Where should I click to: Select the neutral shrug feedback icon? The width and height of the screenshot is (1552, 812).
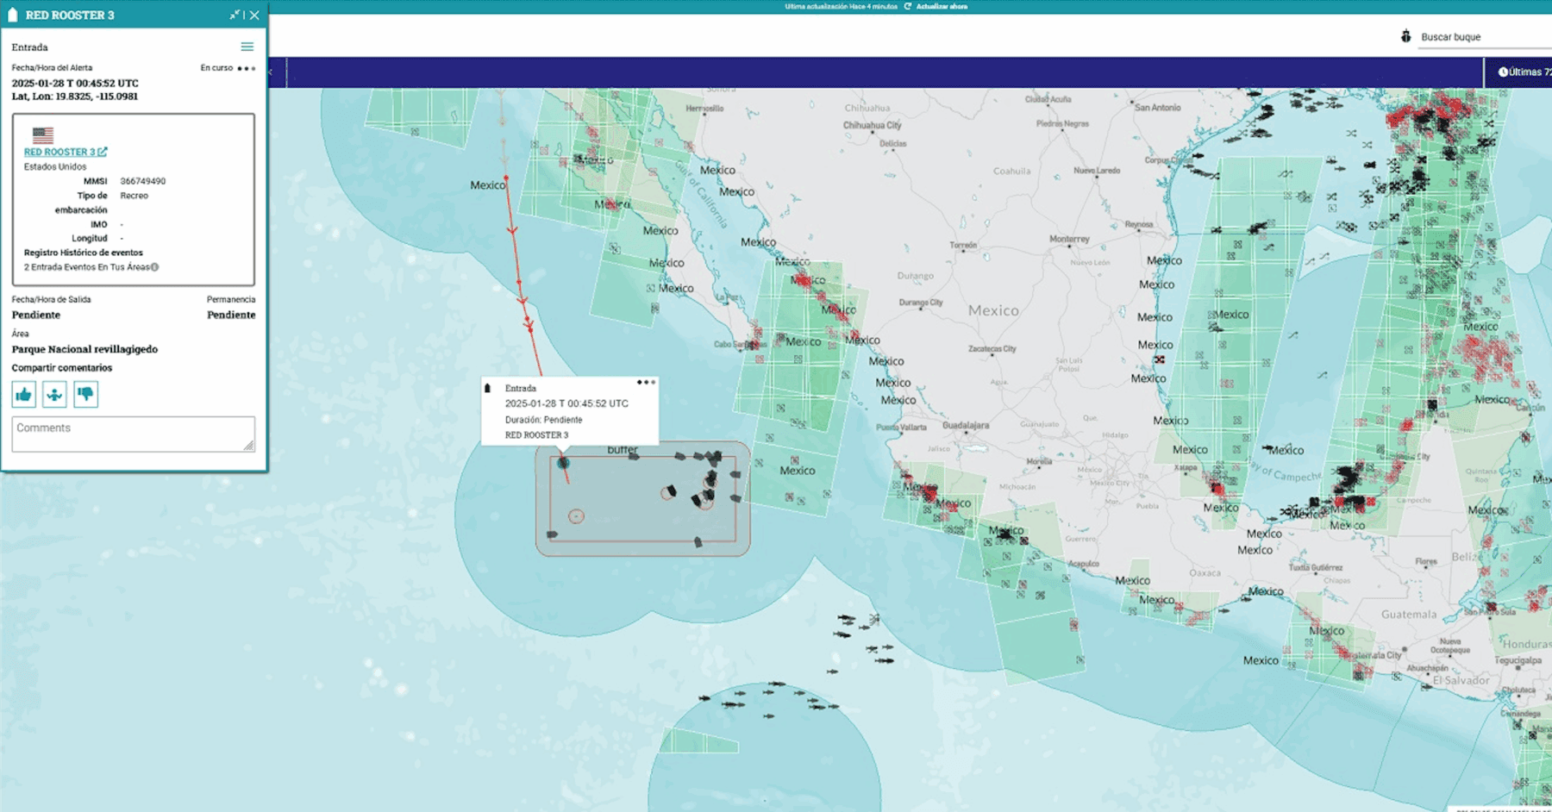click(x=54, y=395)
